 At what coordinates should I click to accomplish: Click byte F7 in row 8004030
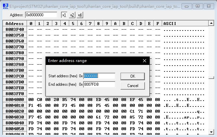coord(31,117)
